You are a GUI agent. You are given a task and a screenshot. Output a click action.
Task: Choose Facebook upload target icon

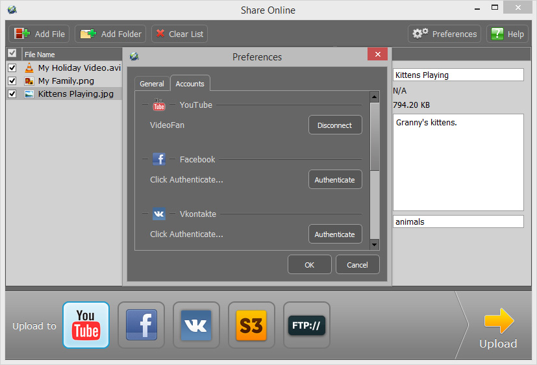pos(141,325)
